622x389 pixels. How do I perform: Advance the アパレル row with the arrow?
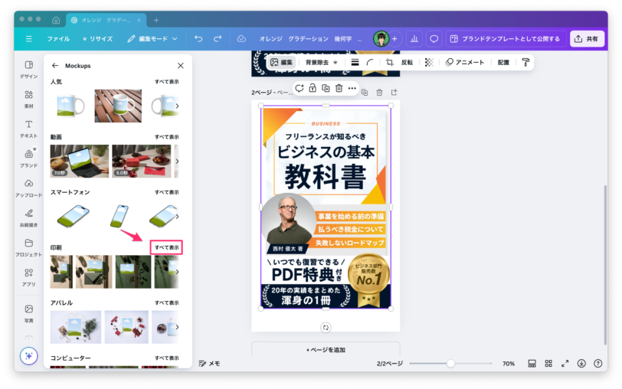point(177,327)
